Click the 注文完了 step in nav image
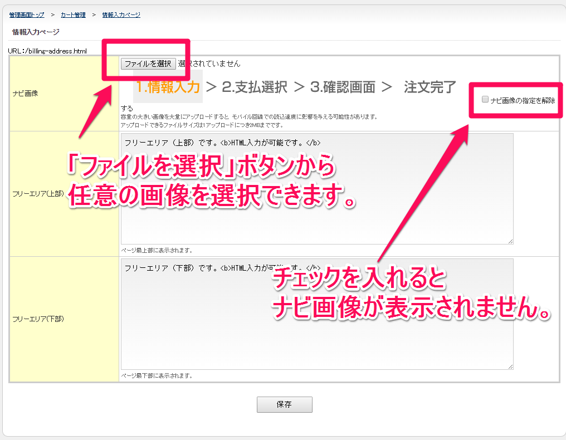The height and width of the screenshot is (440, 566). (430, 87)
